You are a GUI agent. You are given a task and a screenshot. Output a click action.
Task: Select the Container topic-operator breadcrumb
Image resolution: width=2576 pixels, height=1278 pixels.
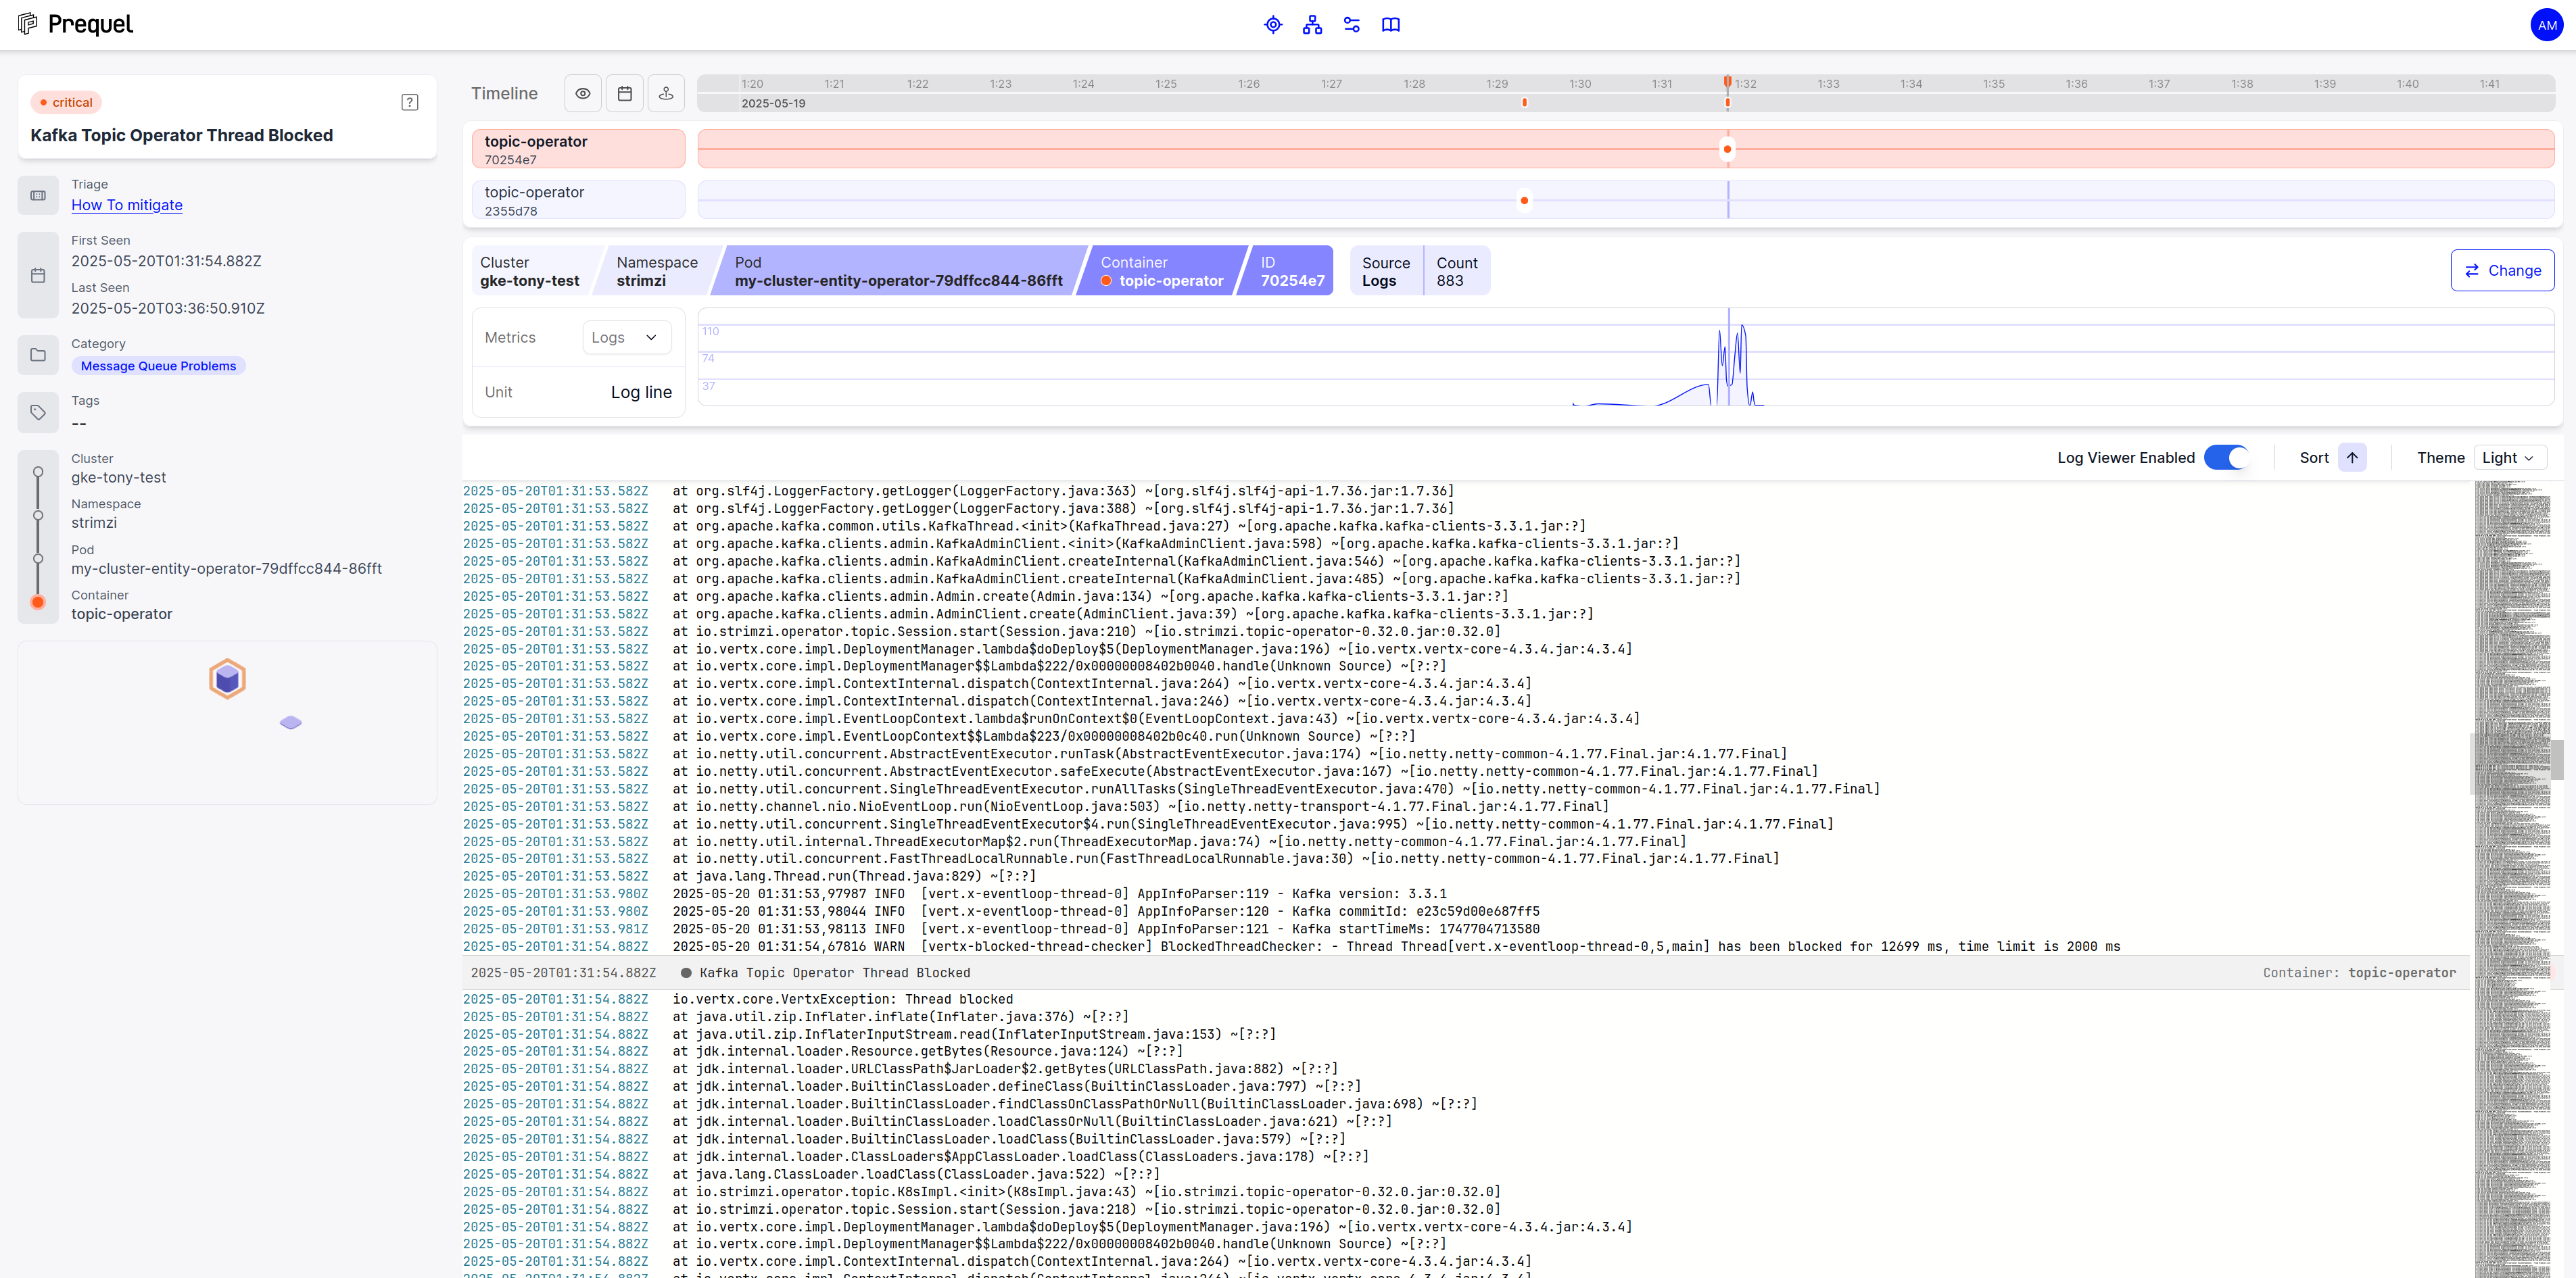pyautogui.click(x=1162, y=271)
